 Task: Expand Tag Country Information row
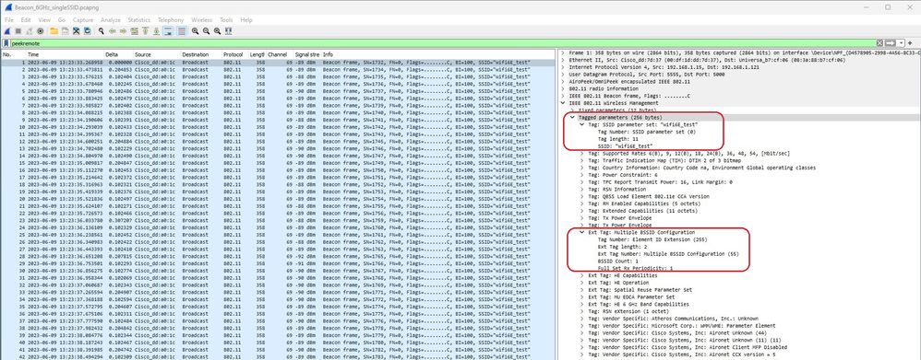pos(582,168)
